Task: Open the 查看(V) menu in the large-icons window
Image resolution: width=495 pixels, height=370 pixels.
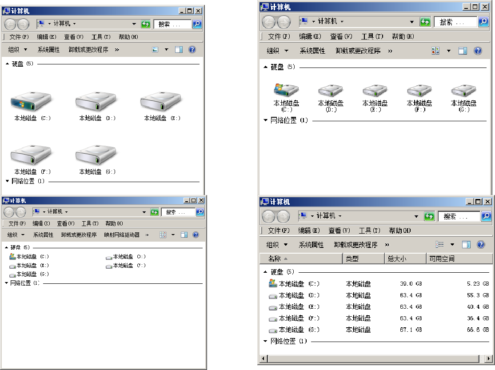Action: pyautogui.click(x=73, y=37)
